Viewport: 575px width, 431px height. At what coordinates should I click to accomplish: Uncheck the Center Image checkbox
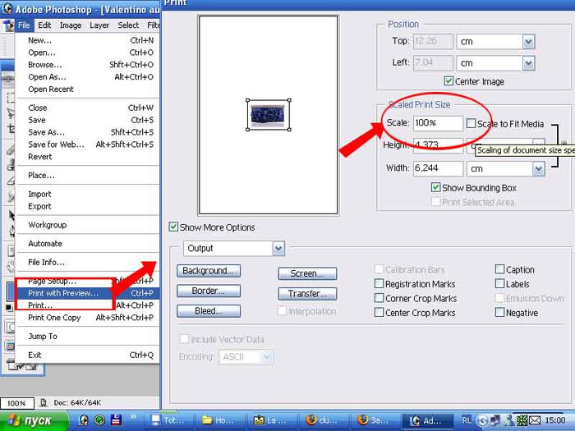(448, 81)
